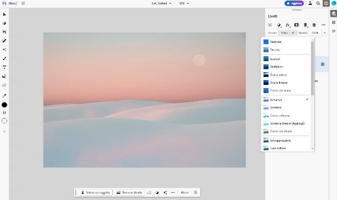Choose the Sovrapposizione blend mode
The height and width of the screenshot is (200, 337).
coord(286,140)
